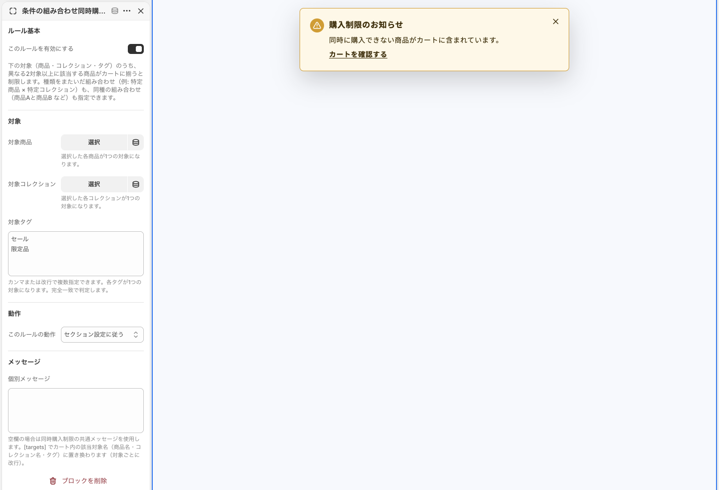Close the block settings panel

[x=141, y=11]
